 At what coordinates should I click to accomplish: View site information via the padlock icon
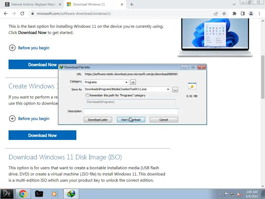[33, 13]
